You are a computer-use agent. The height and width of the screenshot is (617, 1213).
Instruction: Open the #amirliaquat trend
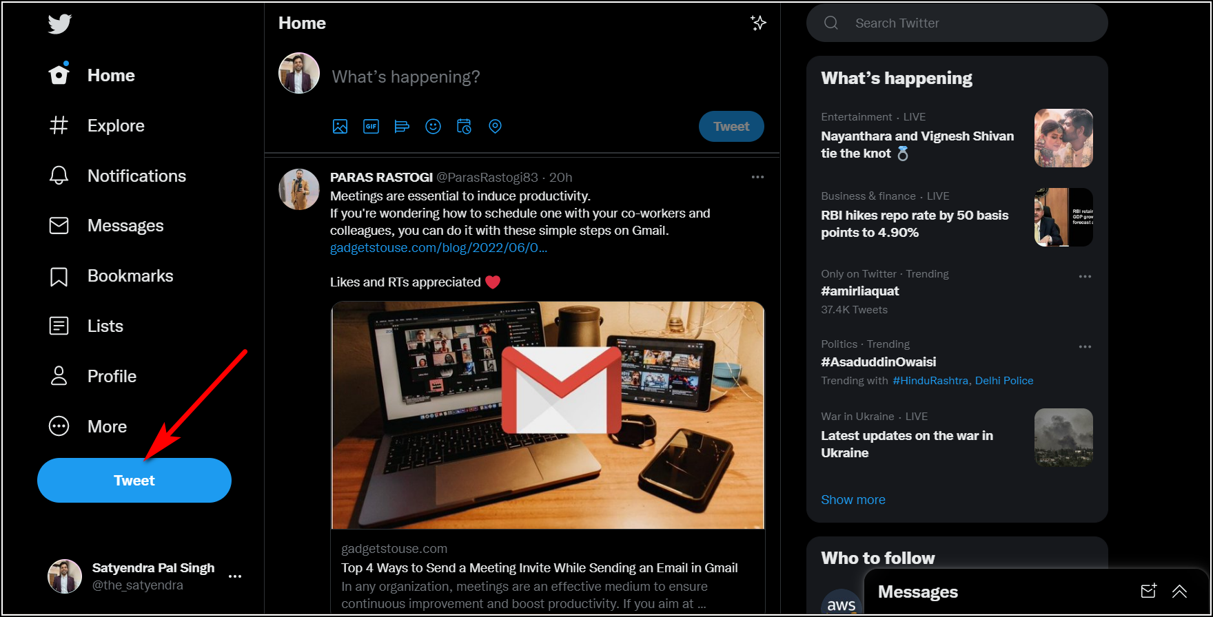(x=860, y=291)
